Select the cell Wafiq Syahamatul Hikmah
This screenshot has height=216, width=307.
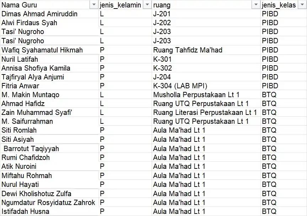(49, 50)
